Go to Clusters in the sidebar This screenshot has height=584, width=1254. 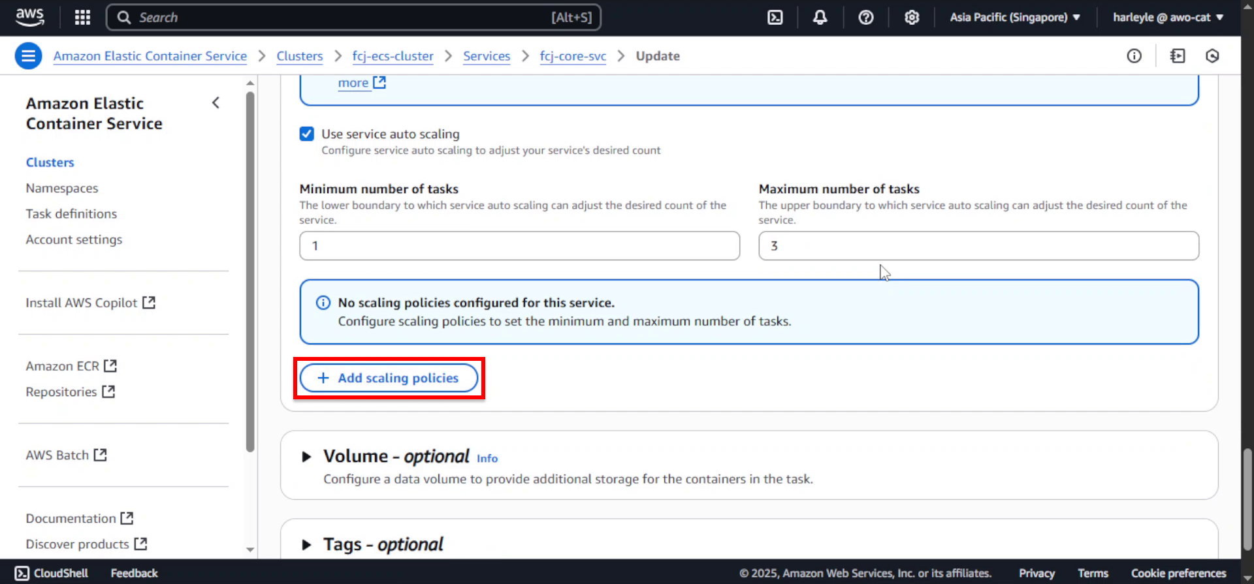pos(50,162)
